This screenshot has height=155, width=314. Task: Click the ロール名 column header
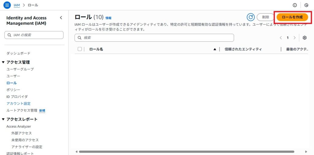pos(96,49)
